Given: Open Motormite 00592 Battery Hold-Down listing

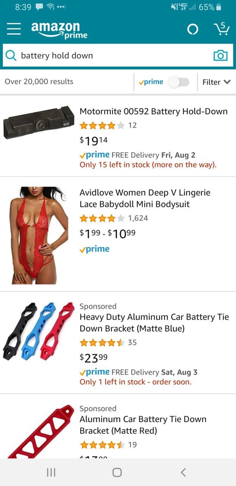Looking at the screenshot, I should [154, 112].
